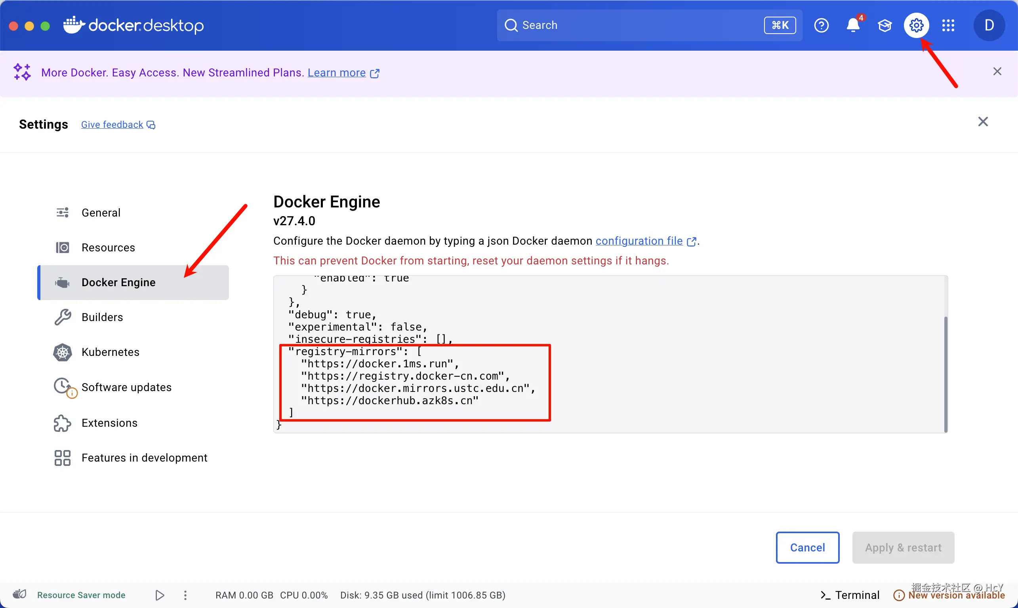This screenshot has height=608, width=1018.
Task: Click the user avatar D
Action: (x=989, y=25)
